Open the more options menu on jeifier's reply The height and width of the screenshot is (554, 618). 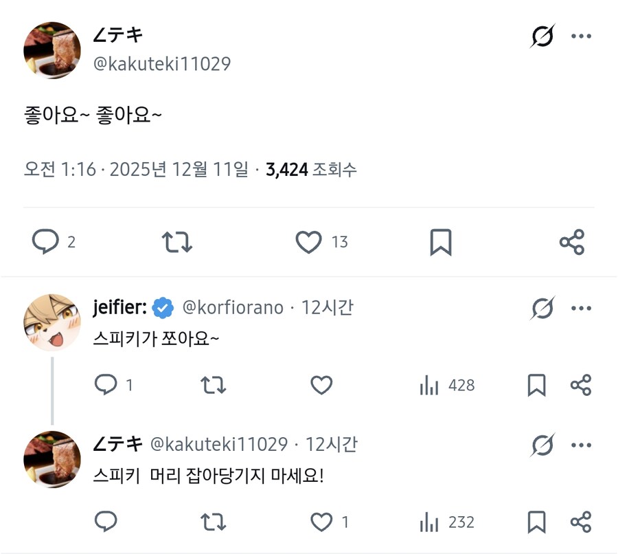[x=582, y=308]
